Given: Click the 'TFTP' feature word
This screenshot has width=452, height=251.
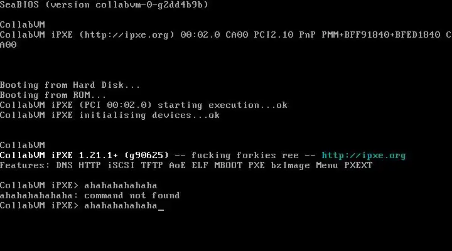Looking at the screenshot, I should [x=152, y=166].
